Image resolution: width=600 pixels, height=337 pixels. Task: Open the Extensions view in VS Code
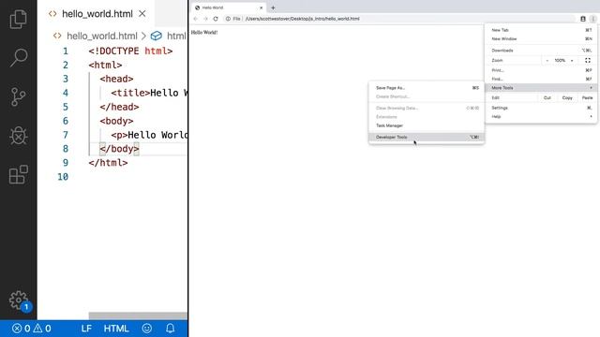pyautogui.click(x=19, y=175)
